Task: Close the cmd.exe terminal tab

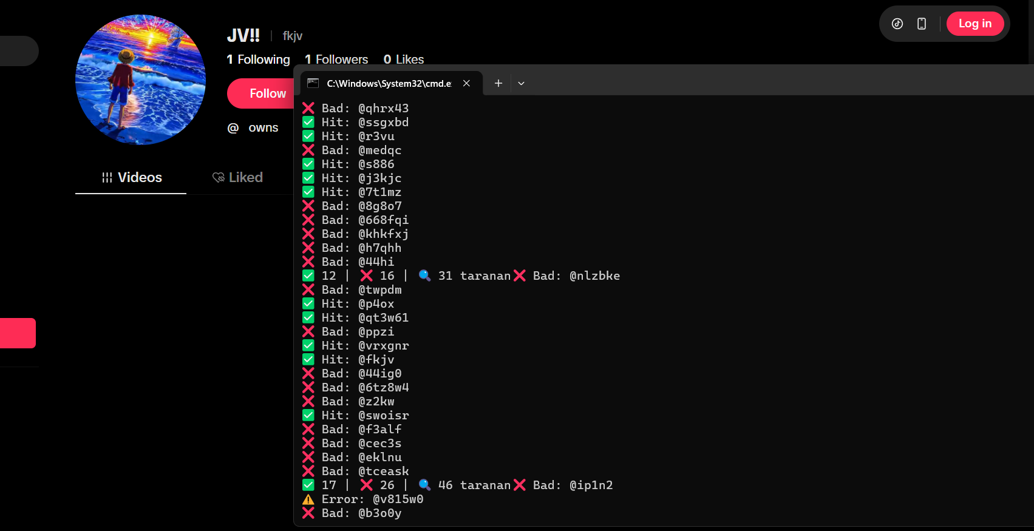Action: [466, 83]
